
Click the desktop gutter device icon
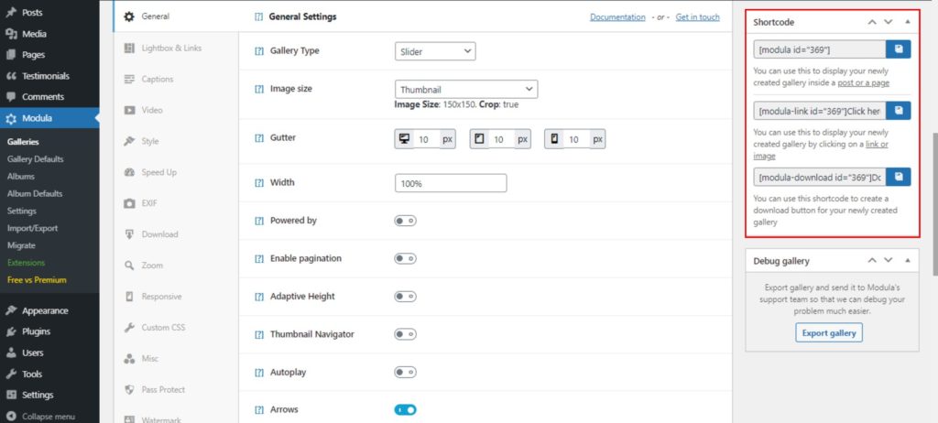coord(404,139)
